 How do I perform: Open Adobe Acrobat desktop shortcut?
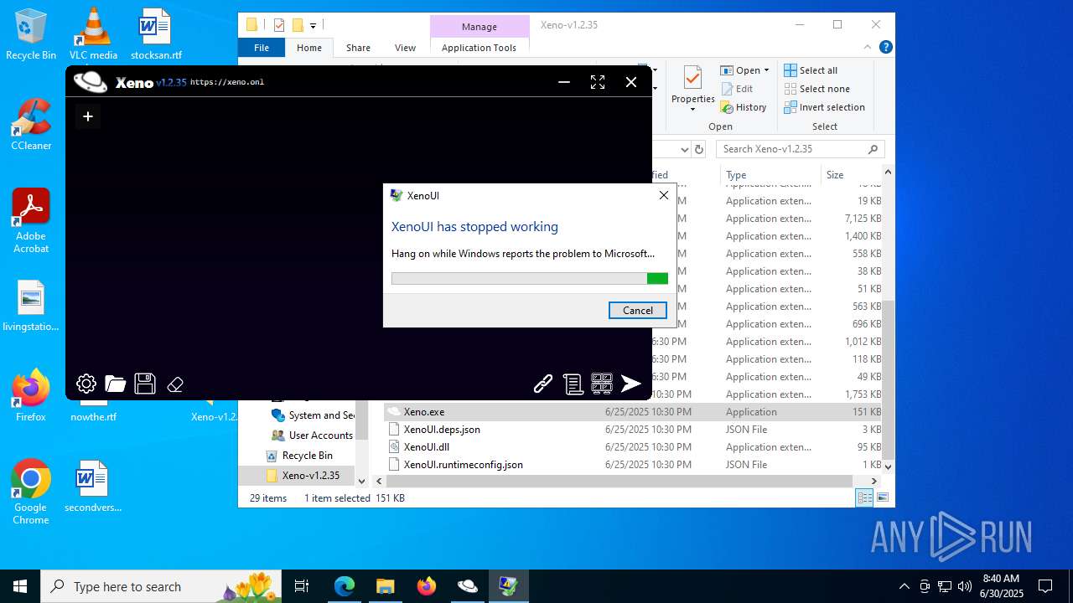pyautogui.click(x=31, y=221)
